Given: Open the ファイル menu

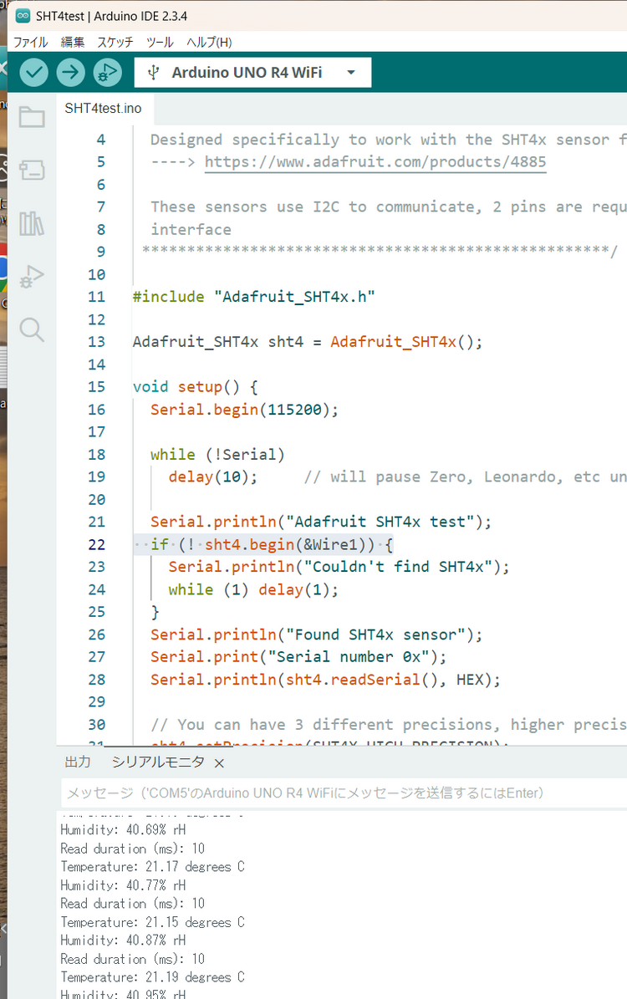Looking at the screenshot, I should coord(31,42).
